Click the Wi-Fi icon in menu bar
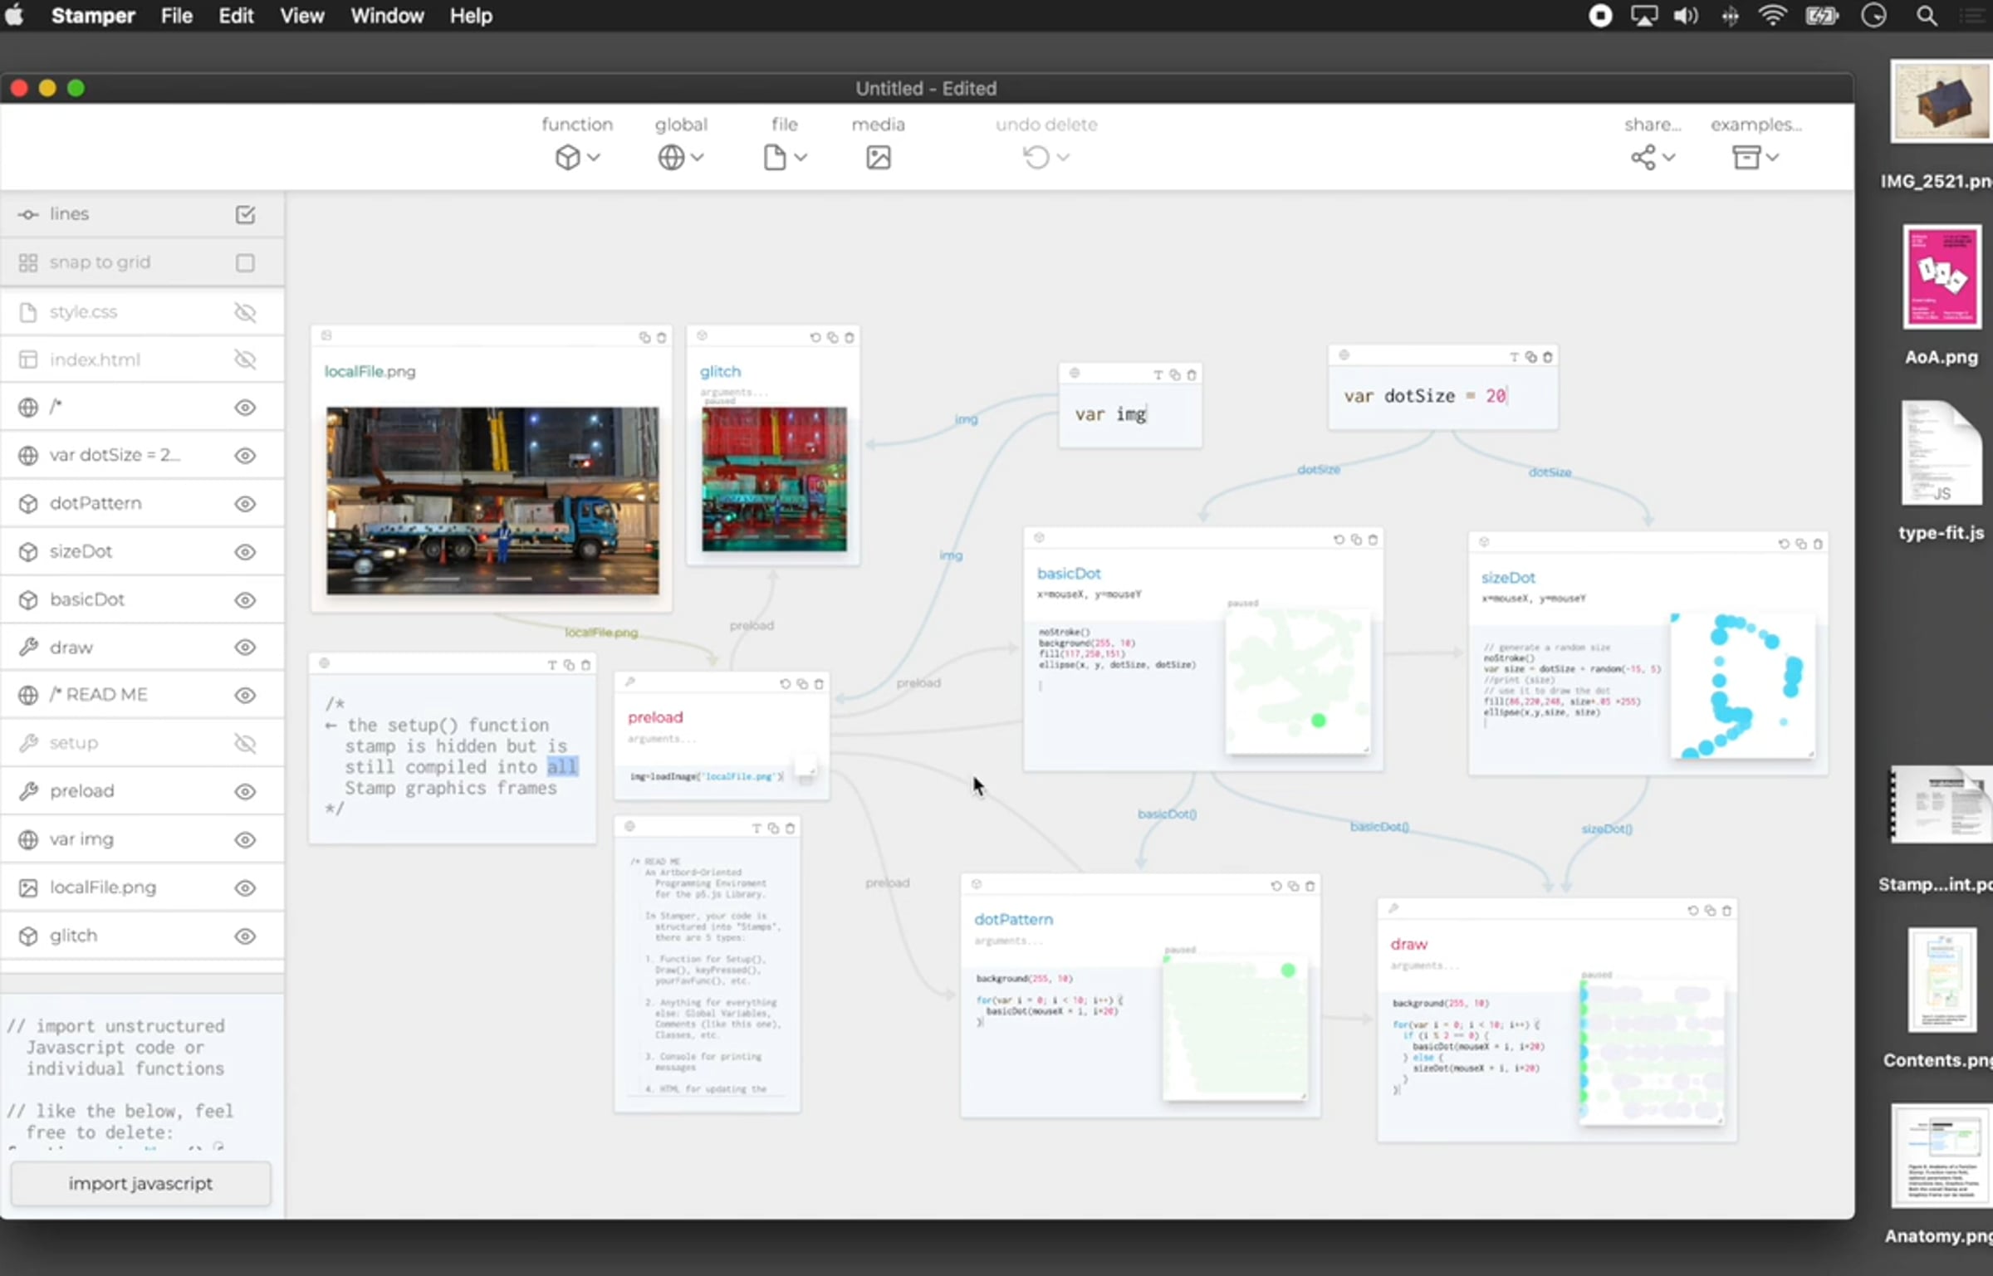1993x1276 pixels. coord(1772,16)
